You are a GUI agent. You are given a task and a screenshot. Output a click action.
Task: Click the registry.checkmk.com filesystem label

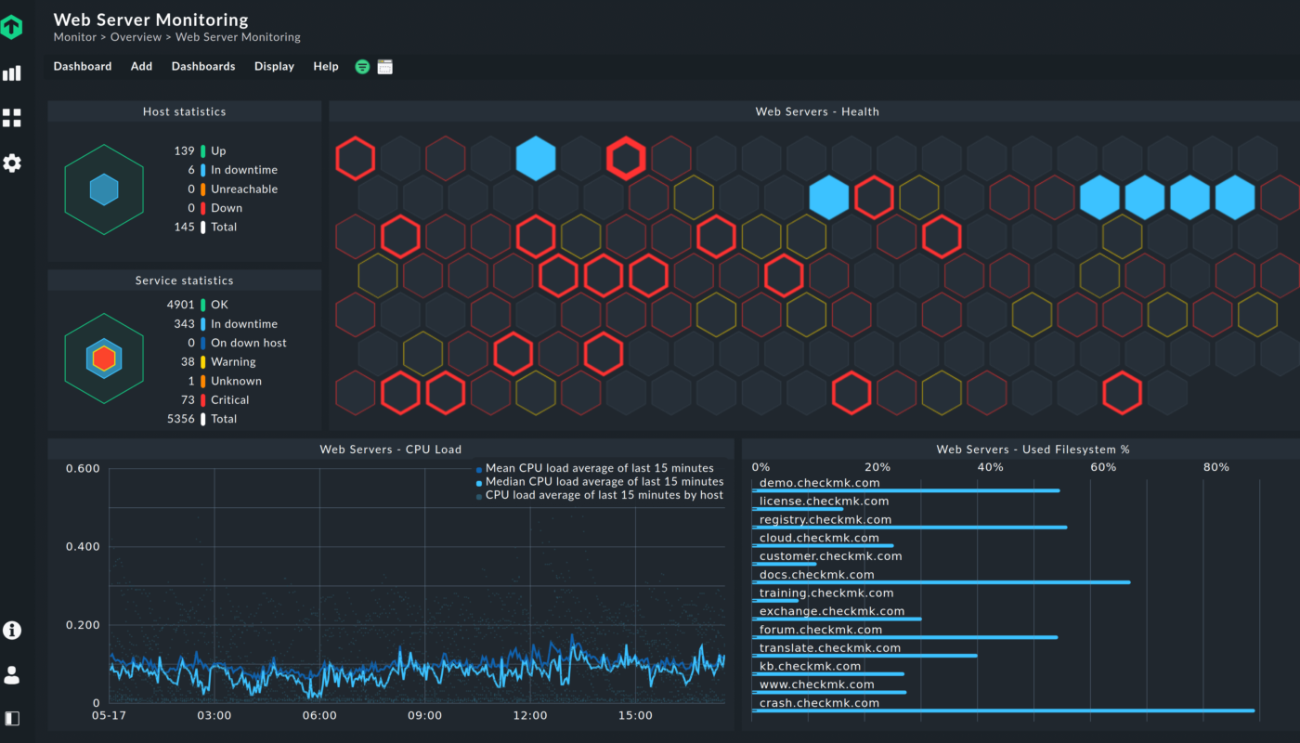825,520
